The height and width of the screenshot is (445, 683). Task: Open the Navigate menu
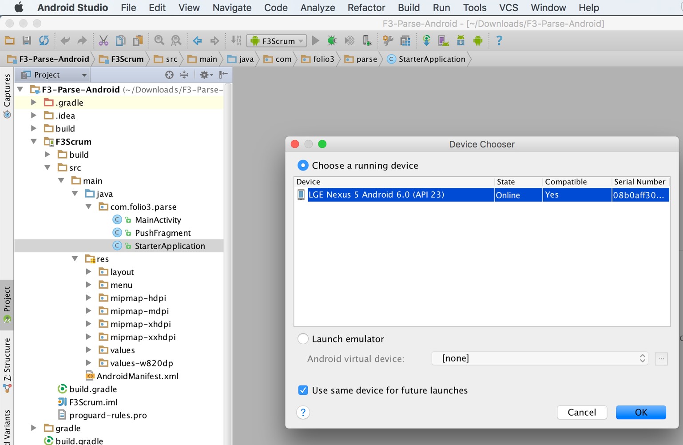232,8
